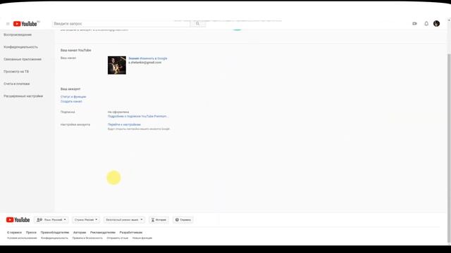This screenshot has width=451, height=253.
Task: Open the notifications bell
Action: [x=426, y=23]
